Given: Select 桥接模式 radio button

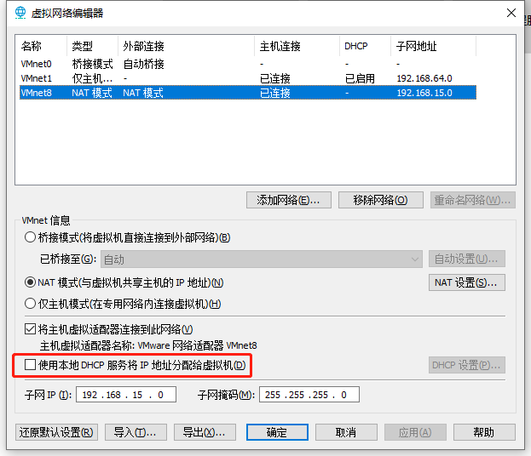Looking at the screenshot, I should 30,237.
